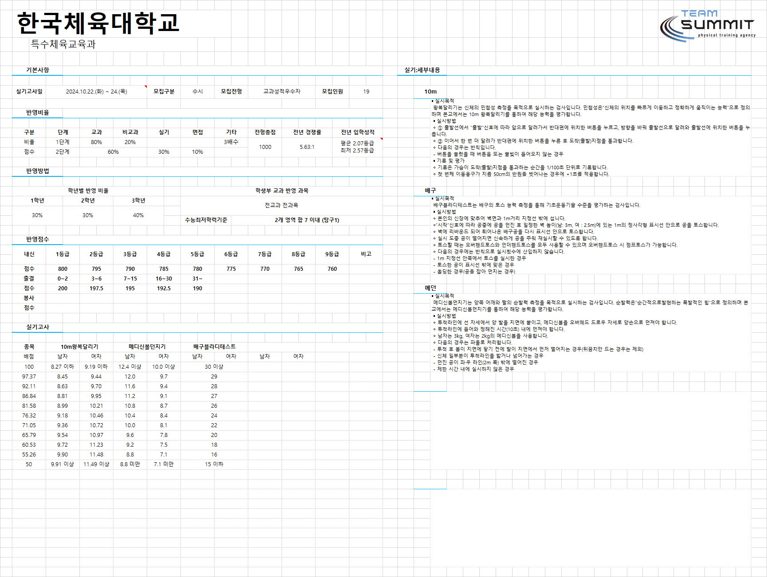This screenshot has height=577, width=767.
Task: Select the 실기고사 section header
Action: [38, 327]
